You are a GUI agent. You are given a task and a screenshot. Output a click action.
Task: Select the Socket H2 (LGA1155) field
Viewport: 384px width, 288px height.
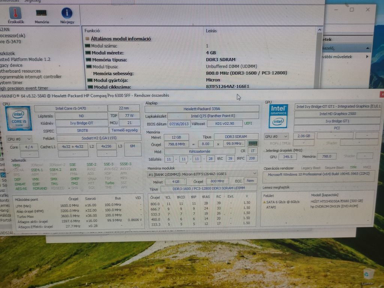click(x=99, y=138)
